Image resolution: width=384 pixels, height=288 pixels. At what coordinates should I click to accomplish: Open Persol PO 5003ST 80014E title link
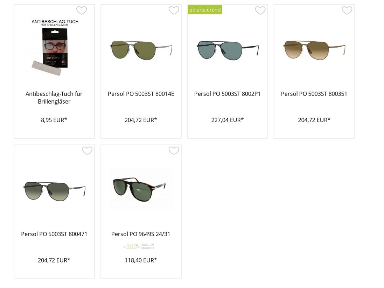pyautogui.click(x=141, y=94)
